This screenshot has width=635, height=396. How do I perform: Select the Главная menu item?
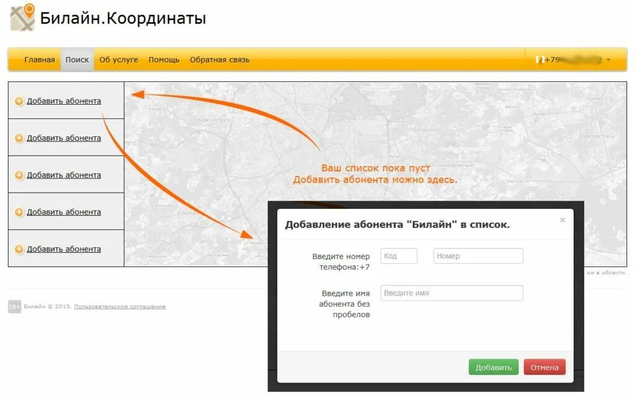[x=39, y=60]
